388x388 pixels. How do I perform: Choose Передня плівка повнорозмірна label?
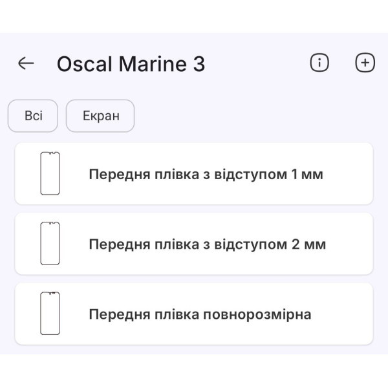200,314
